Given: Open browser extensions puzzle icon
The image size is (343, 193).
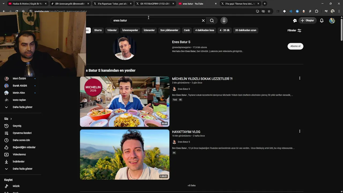Looking at the screenshot, I should (x=316, y=11).
